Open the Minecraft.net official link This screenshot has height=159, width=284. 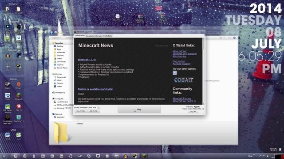point(179,51)
